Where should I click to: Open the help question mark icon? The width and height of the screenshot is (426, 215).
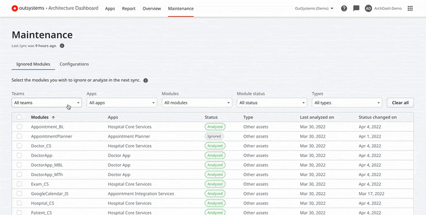(x=344, y=9)
